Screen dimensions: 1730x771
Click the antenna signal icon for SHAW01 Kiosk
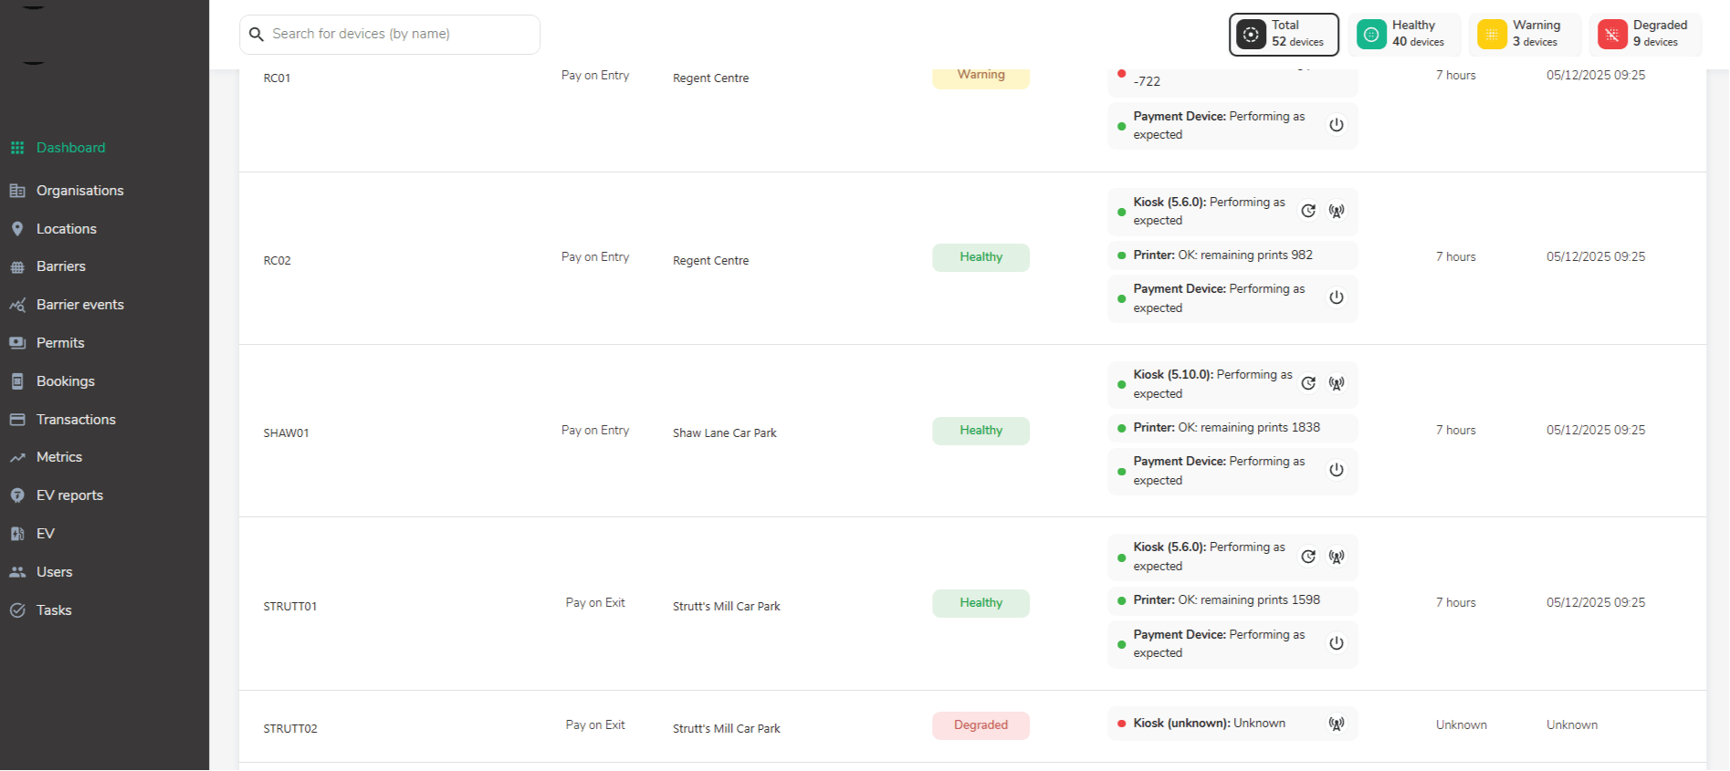click(x=1337, y=383)
